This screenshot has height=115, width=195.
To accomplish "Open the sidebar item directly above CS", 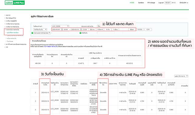I will [16, 44].
